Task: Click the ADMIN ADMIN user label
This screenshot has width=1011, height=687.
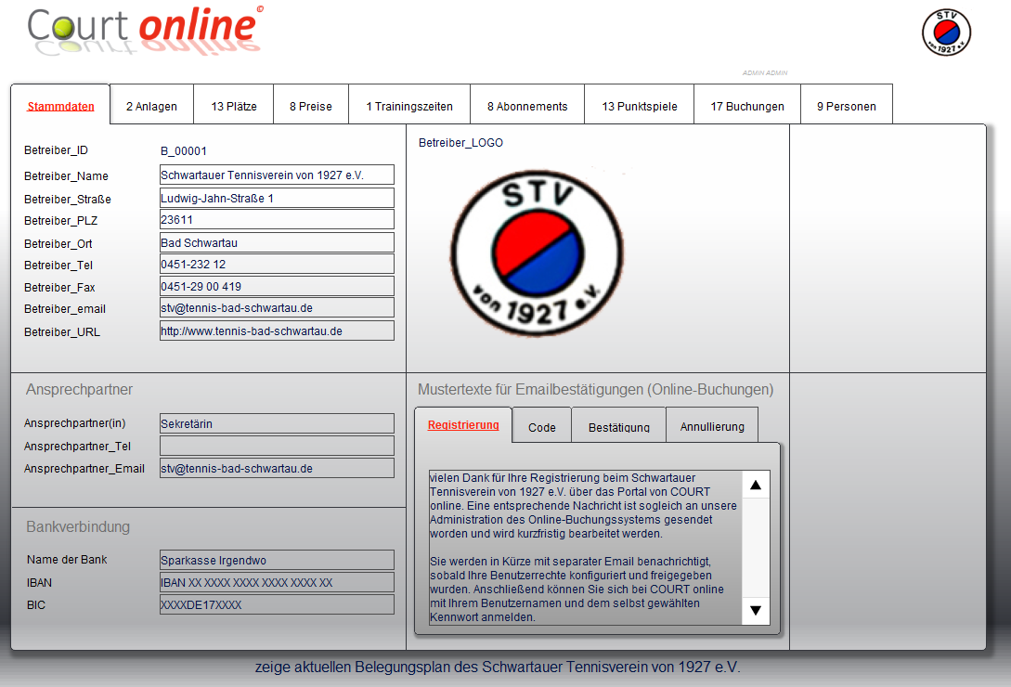Action: pyautogui.click(x=765, y=73)
